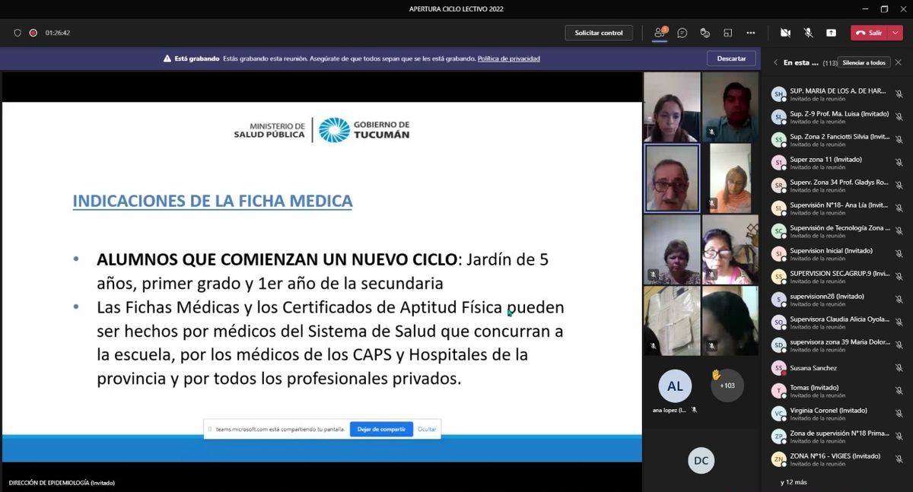Unmute the microphone from the toolbar
This screenshot has width=913, height=492.
(809, 33)
